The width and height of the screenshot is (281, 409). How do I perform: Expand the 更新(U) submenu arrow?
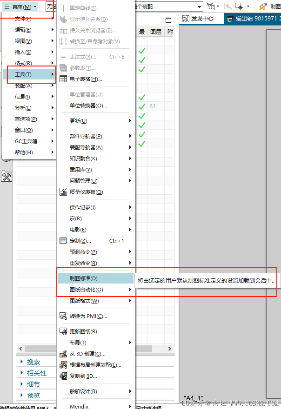(130, 121)
